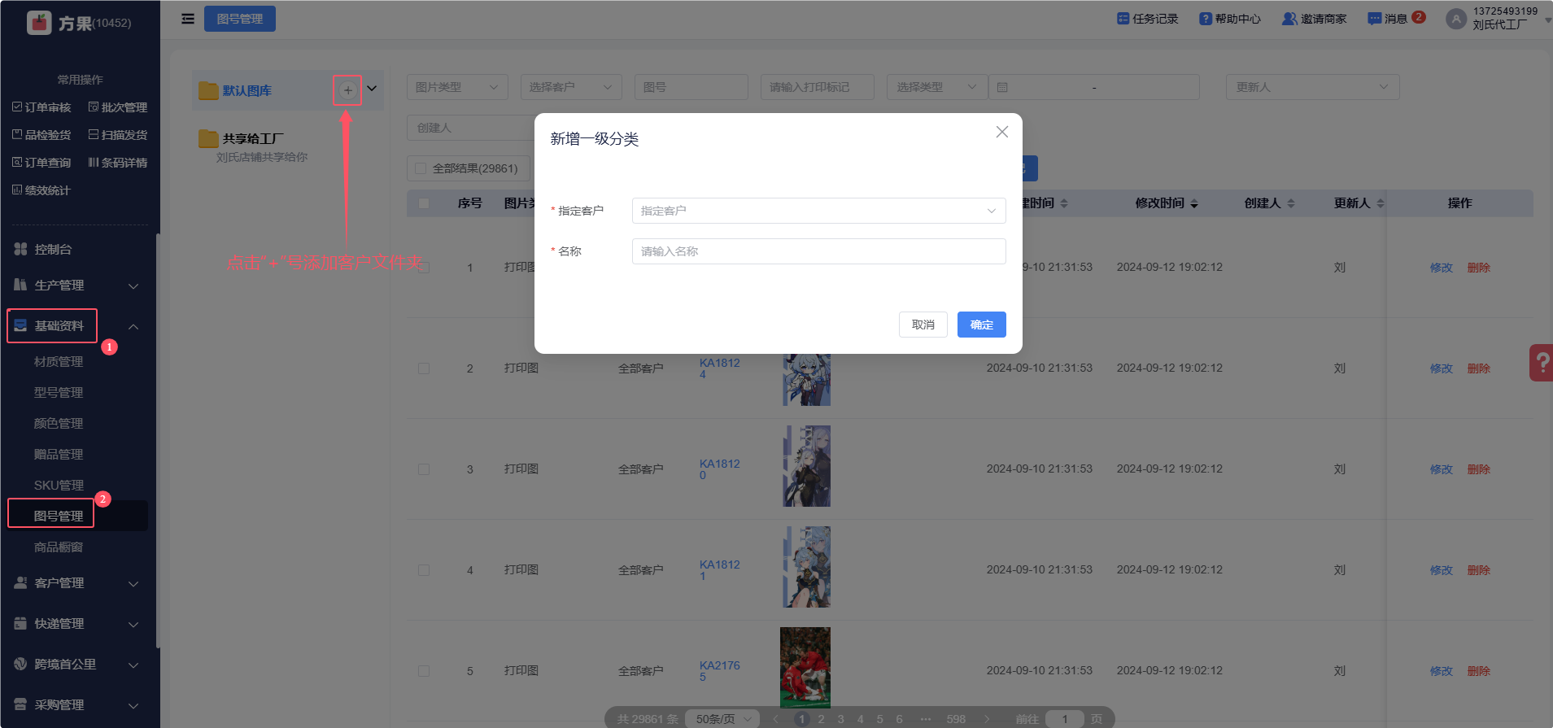Screen dimensions: 1553x728
Task: Open thumbnail image of row 5
Action: tap(805, 667)
